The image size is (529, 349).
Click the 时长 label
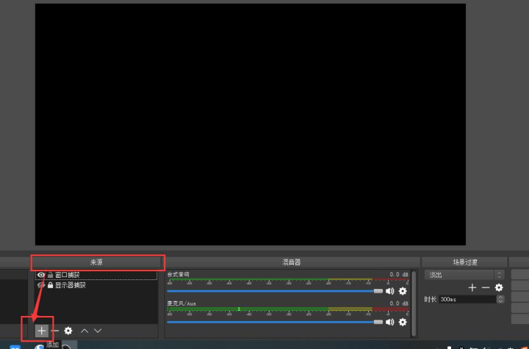pyautogui.click(x=431, y=299)
